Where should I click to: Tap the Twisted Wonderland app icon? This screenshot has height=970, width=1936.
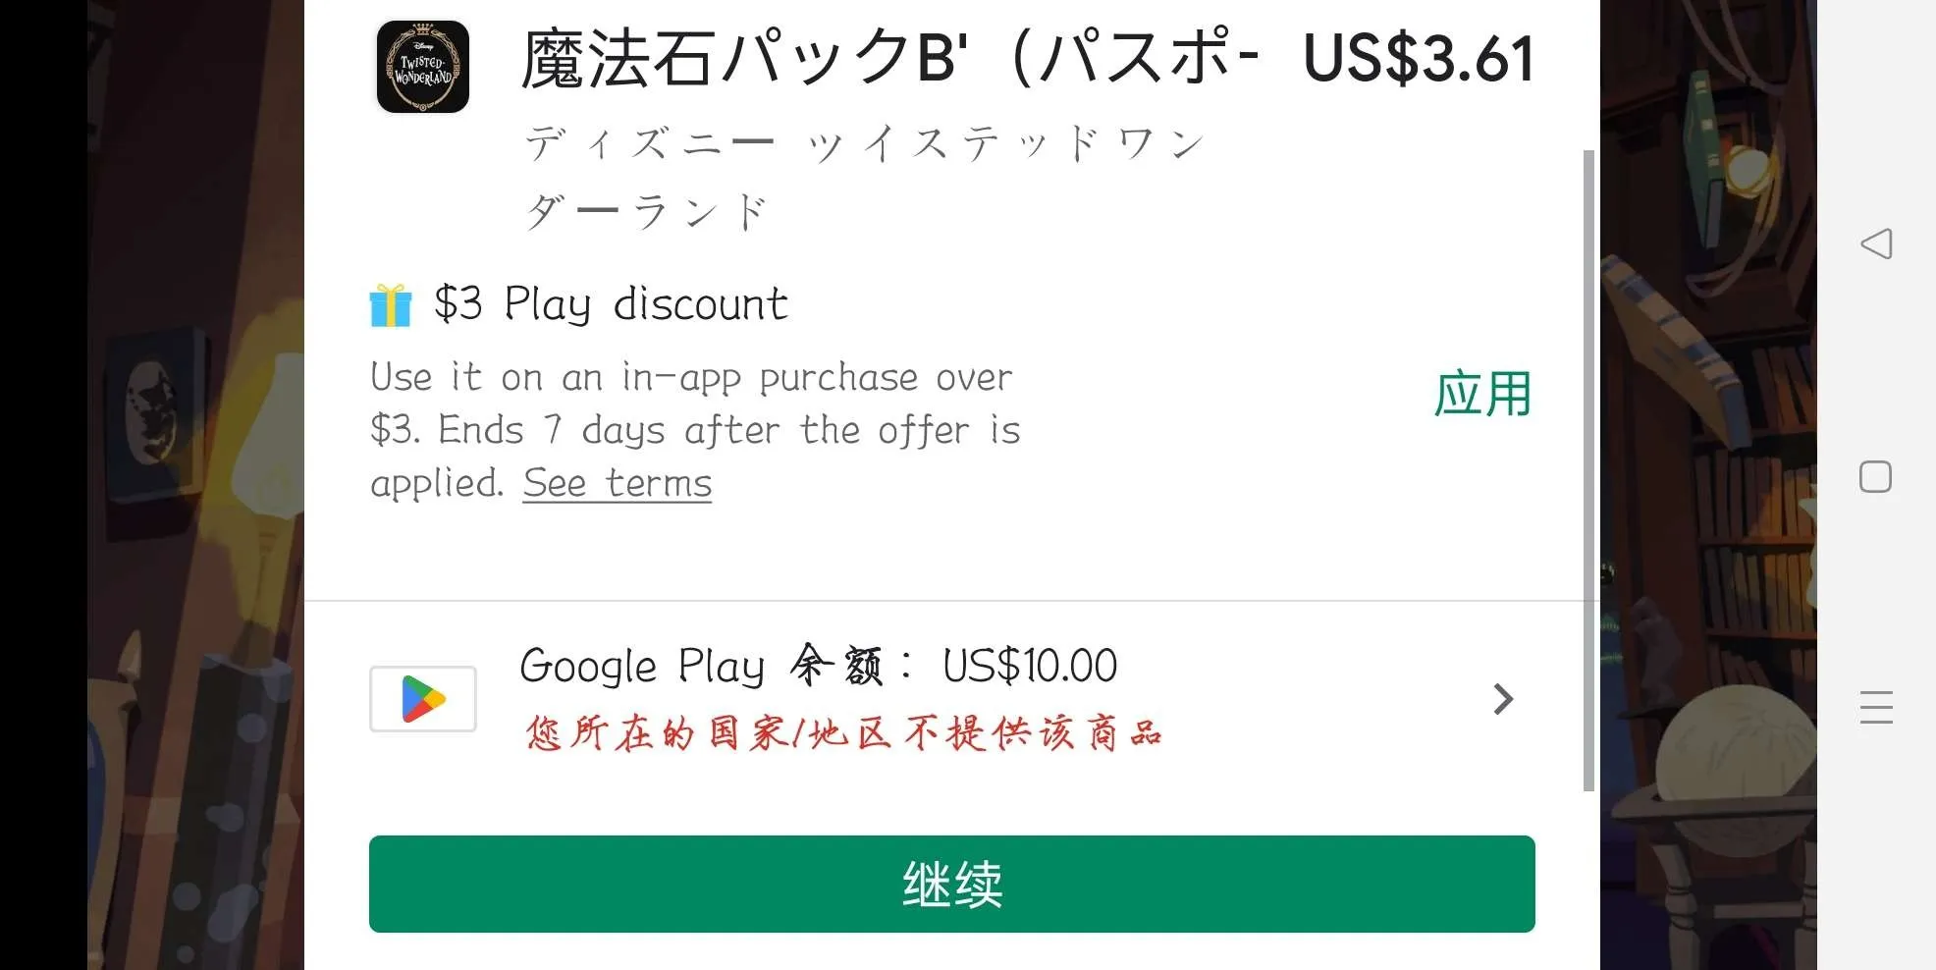coord(423,67)
